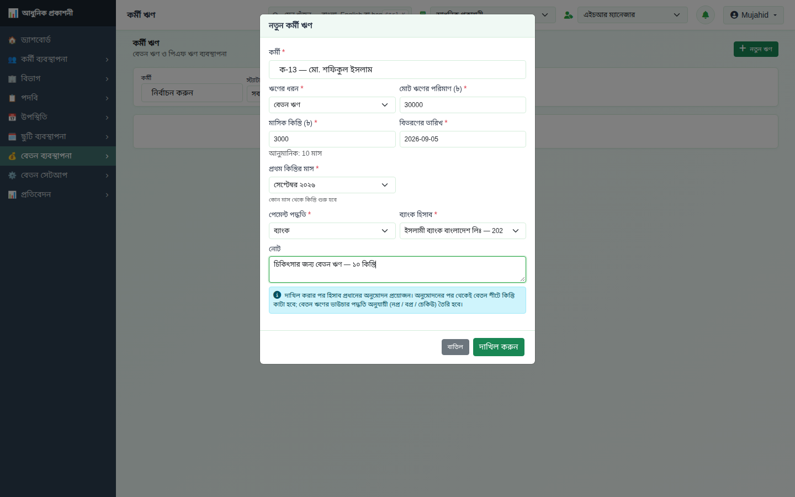Image resolution: width=795 pixels, height=497 pixels.
Task: Expand the কর্মী ব্যবস্থাপনা sidebar chevron
Action: 107,60
